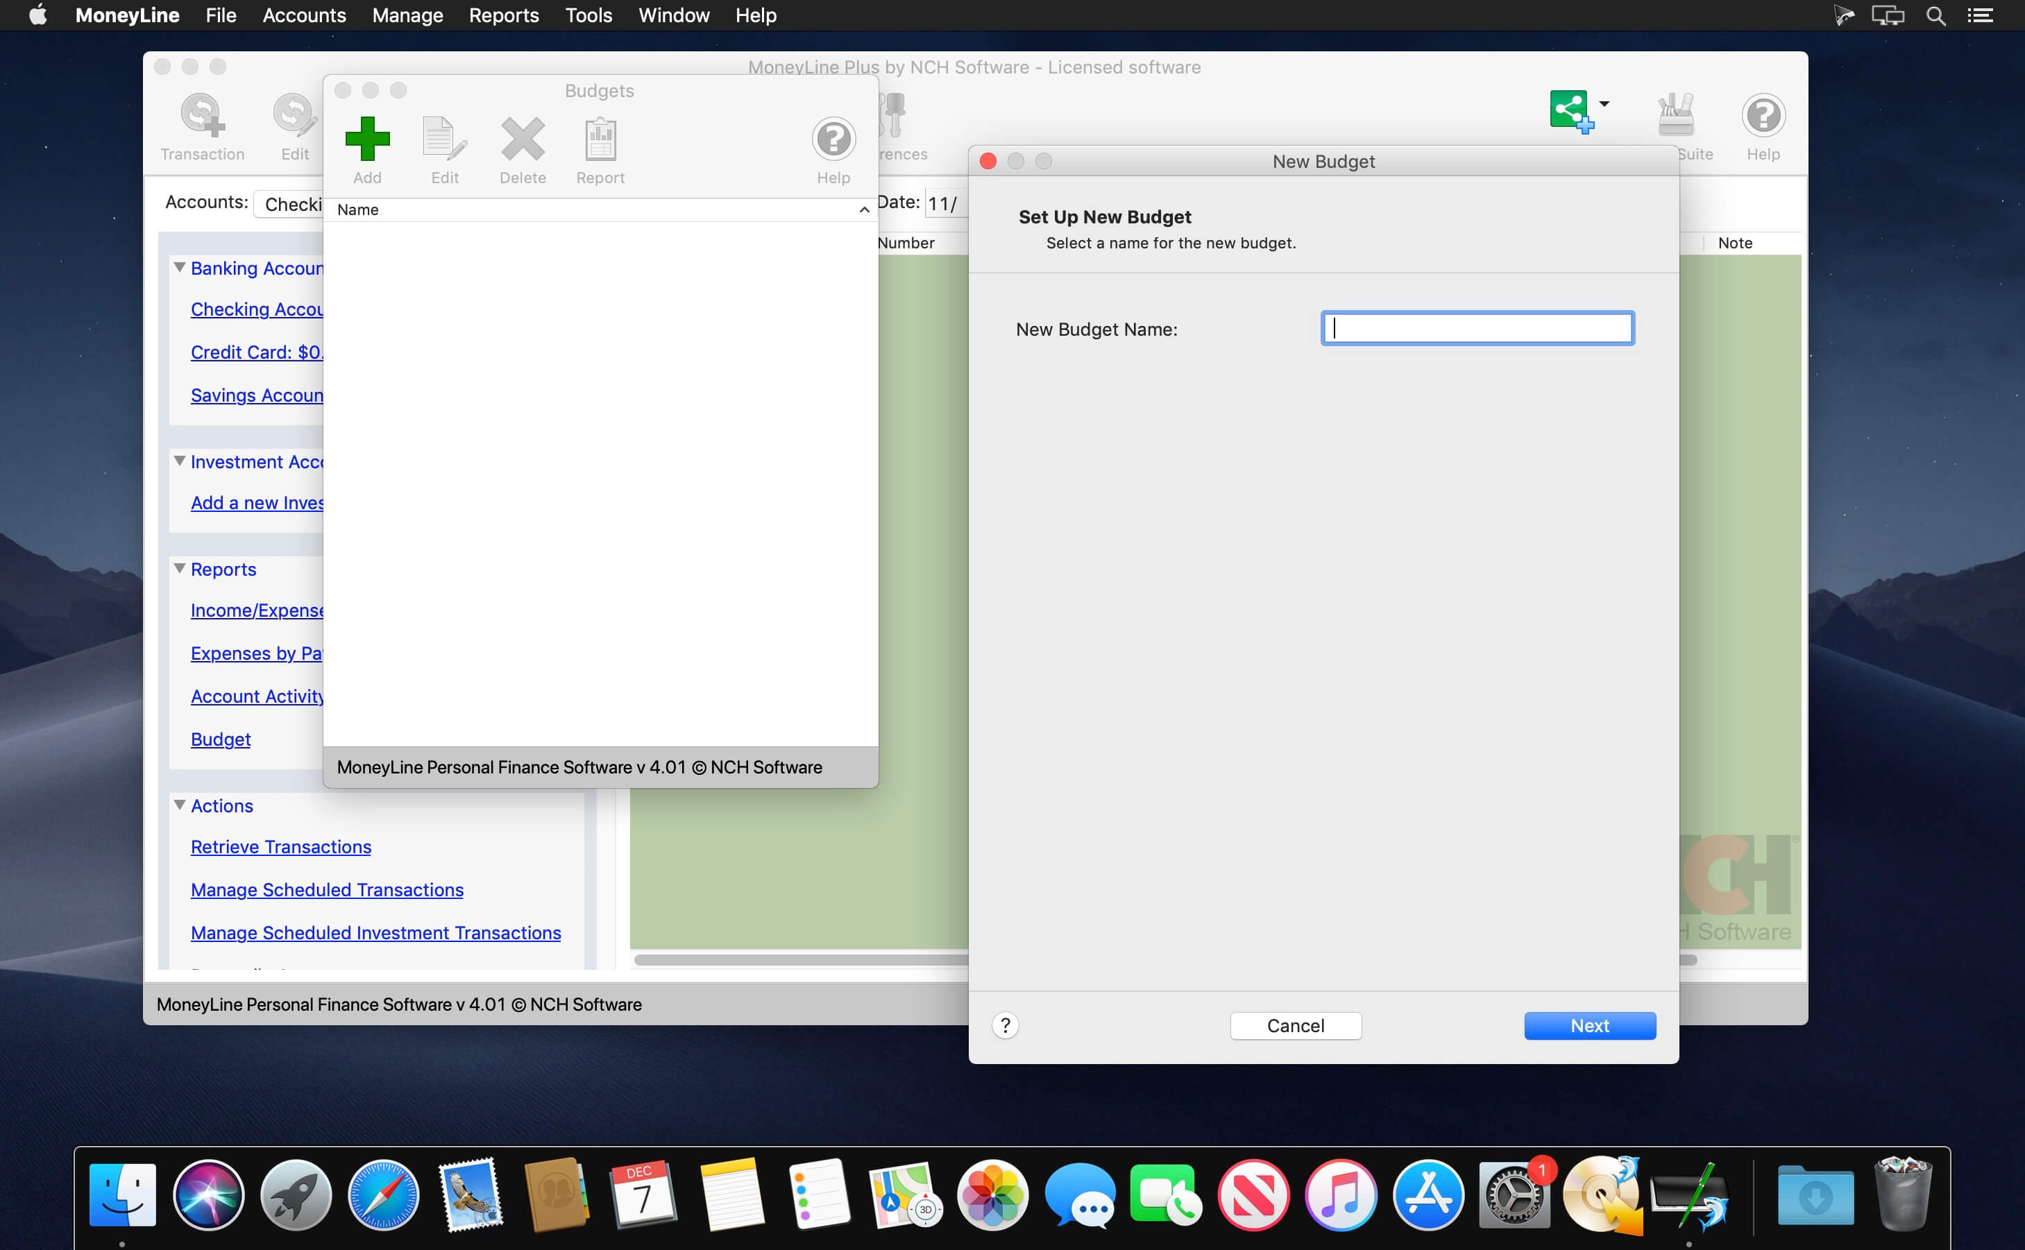Image resolution: width=2025 pixels, height=1250 pixels.
Task: Open the budget Report icon
Action: point(600,139)
